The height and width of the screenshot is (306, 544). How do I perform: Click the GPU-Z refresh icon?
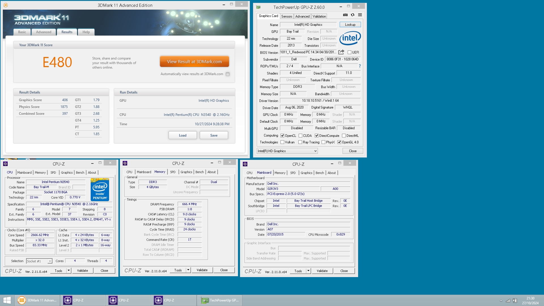coord(352,15)
